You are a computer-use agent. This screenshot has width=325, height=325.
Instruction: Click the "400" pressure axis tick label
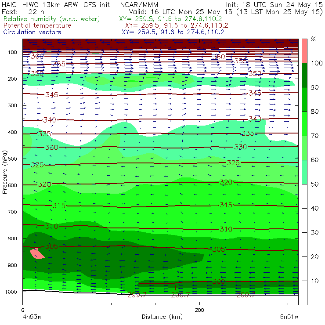[12, 132]
